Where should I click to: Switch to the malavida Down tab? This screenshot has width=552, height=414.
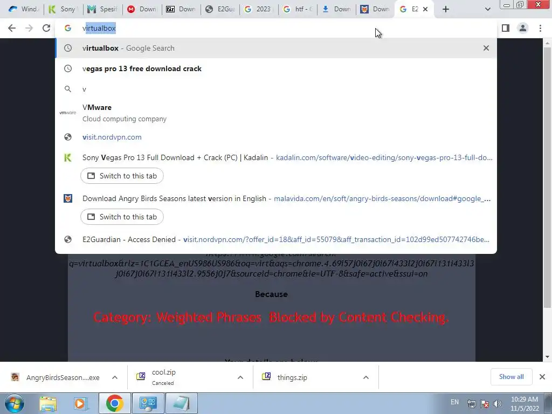(376, 9)
